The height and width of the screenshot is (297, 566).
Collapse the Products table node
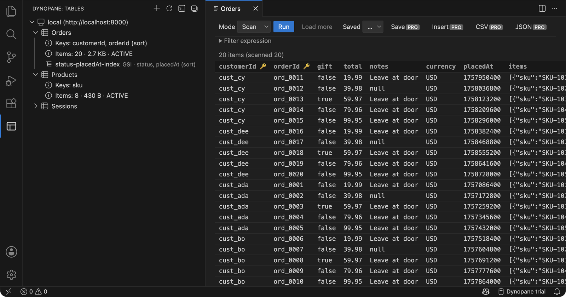[36, 75]
